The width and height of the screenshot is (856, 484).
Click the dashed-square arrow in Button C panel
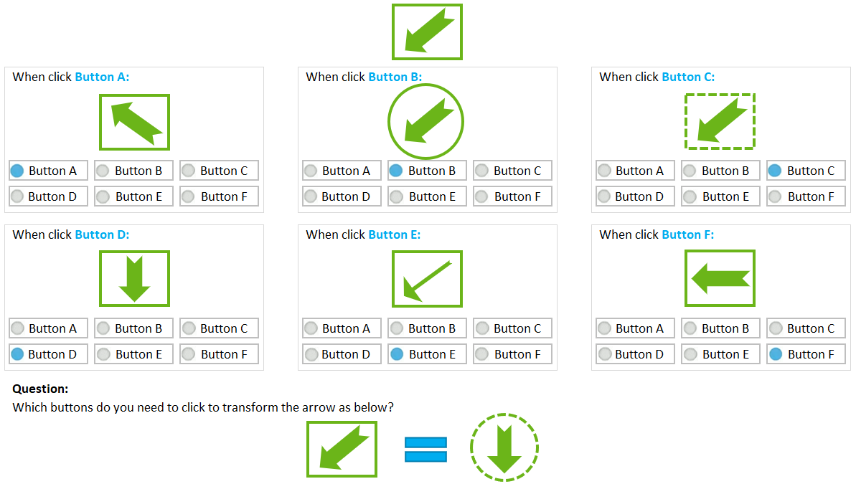coord(720,122)
